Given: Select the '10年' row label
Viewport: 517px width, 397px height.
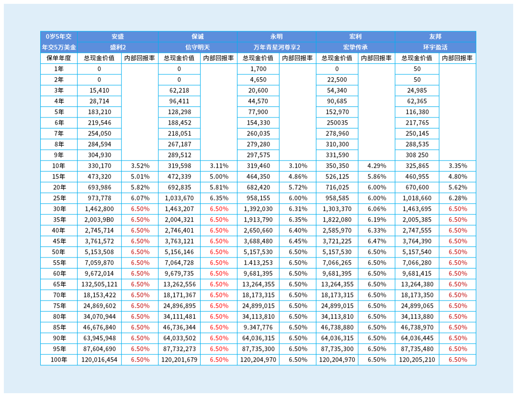Looking at the screenshot, I should pos(59,166).
